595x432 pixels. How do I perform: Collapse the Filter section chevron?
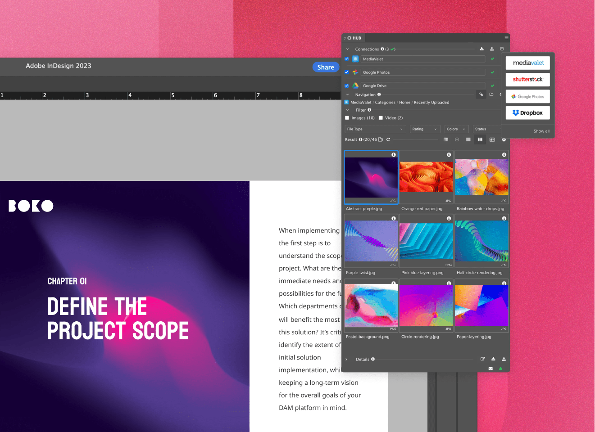[347, 110]
